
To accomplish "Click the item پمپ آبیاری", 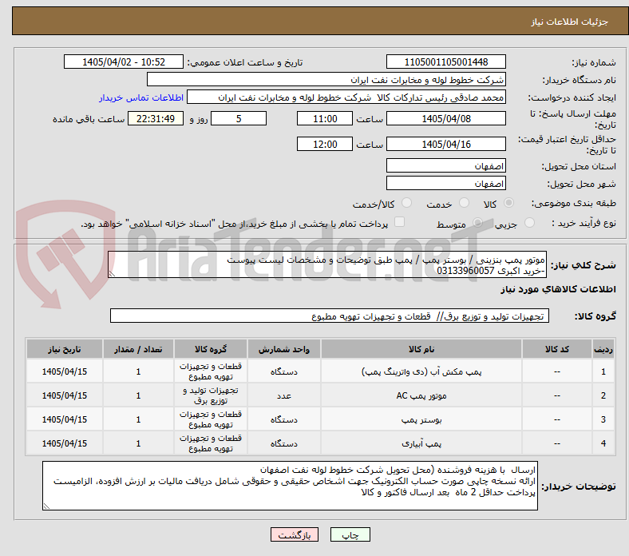I will (x=421, y=443).
